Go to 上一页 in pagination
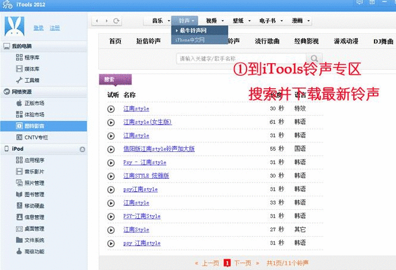The height and width of the screenshot is (270, 396). 210,263
